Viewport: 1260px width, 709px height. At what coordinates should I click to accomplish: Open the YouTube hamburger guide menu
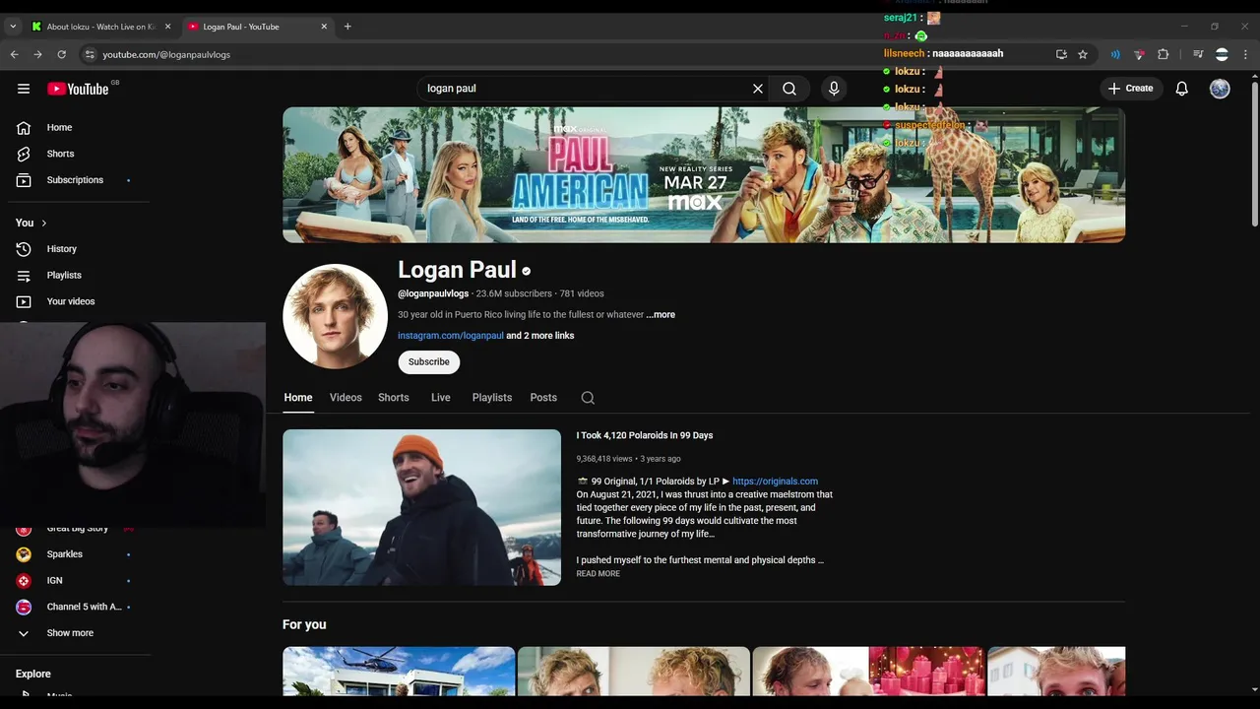pos(24,89)
